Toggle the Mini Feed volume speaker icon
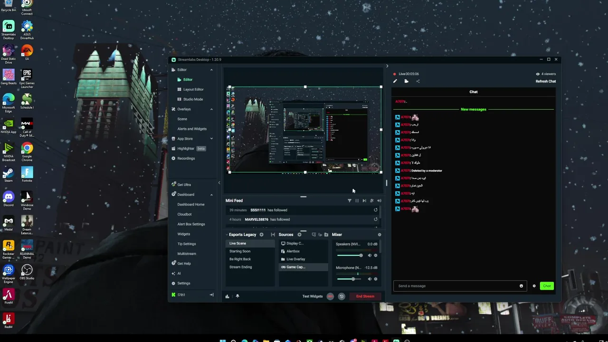Viewport: 608px width, 342px height. point(379,200)
